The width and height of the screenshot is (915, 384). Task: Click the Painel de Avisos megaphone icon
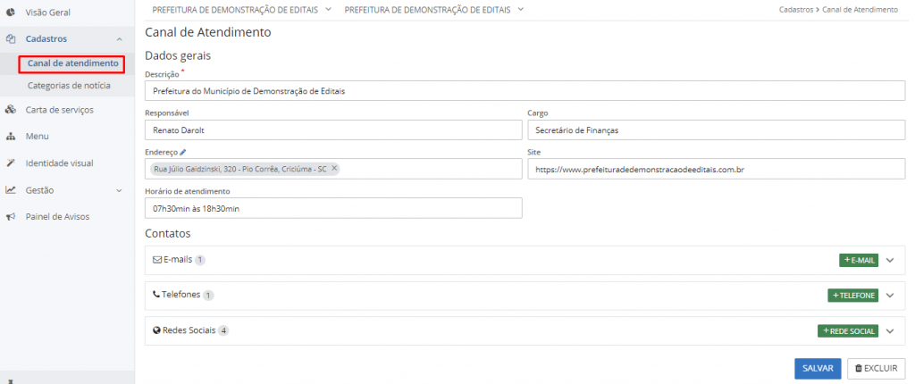pos(10,216)
